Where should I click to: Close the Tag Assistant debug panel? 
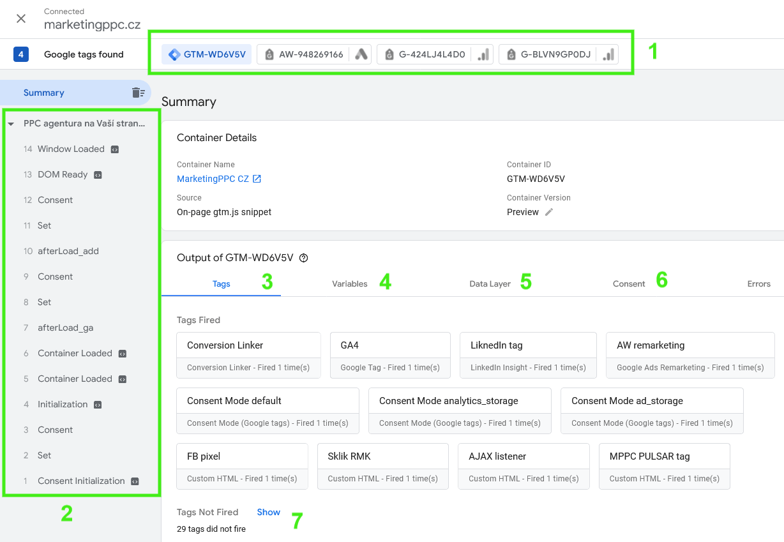21,19
